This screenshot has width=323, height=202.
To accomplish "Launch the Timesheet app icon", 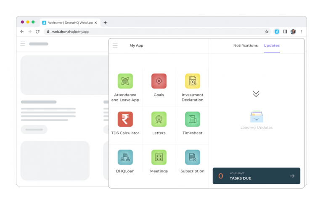I will point(192,119).
